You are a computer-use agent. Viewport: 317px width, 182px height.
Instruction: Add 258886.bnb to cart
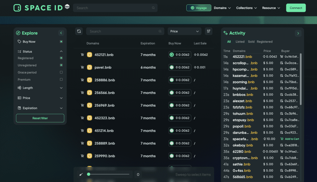tap(82, 80)
